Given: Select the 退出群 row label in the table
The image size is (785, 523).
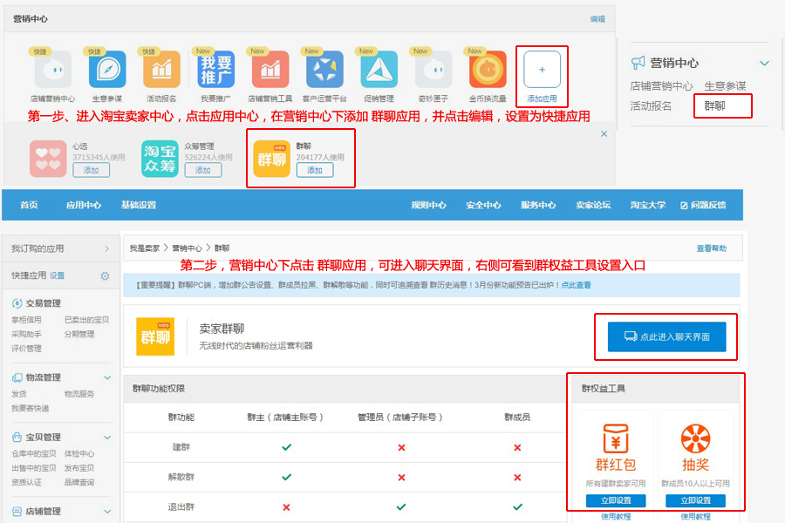Looking at the screenshot, I should [181, 507].
